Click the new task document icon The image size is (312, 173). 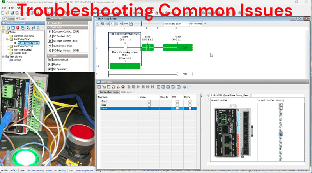(x=8, y=28)
